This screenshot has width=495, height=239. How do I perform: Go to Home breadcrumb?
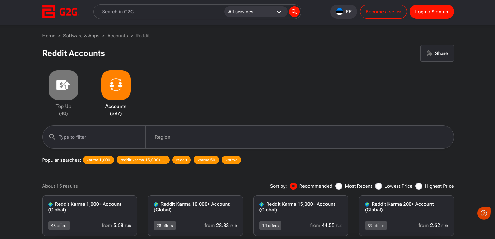pyautogui.click(x=49, y=36)
